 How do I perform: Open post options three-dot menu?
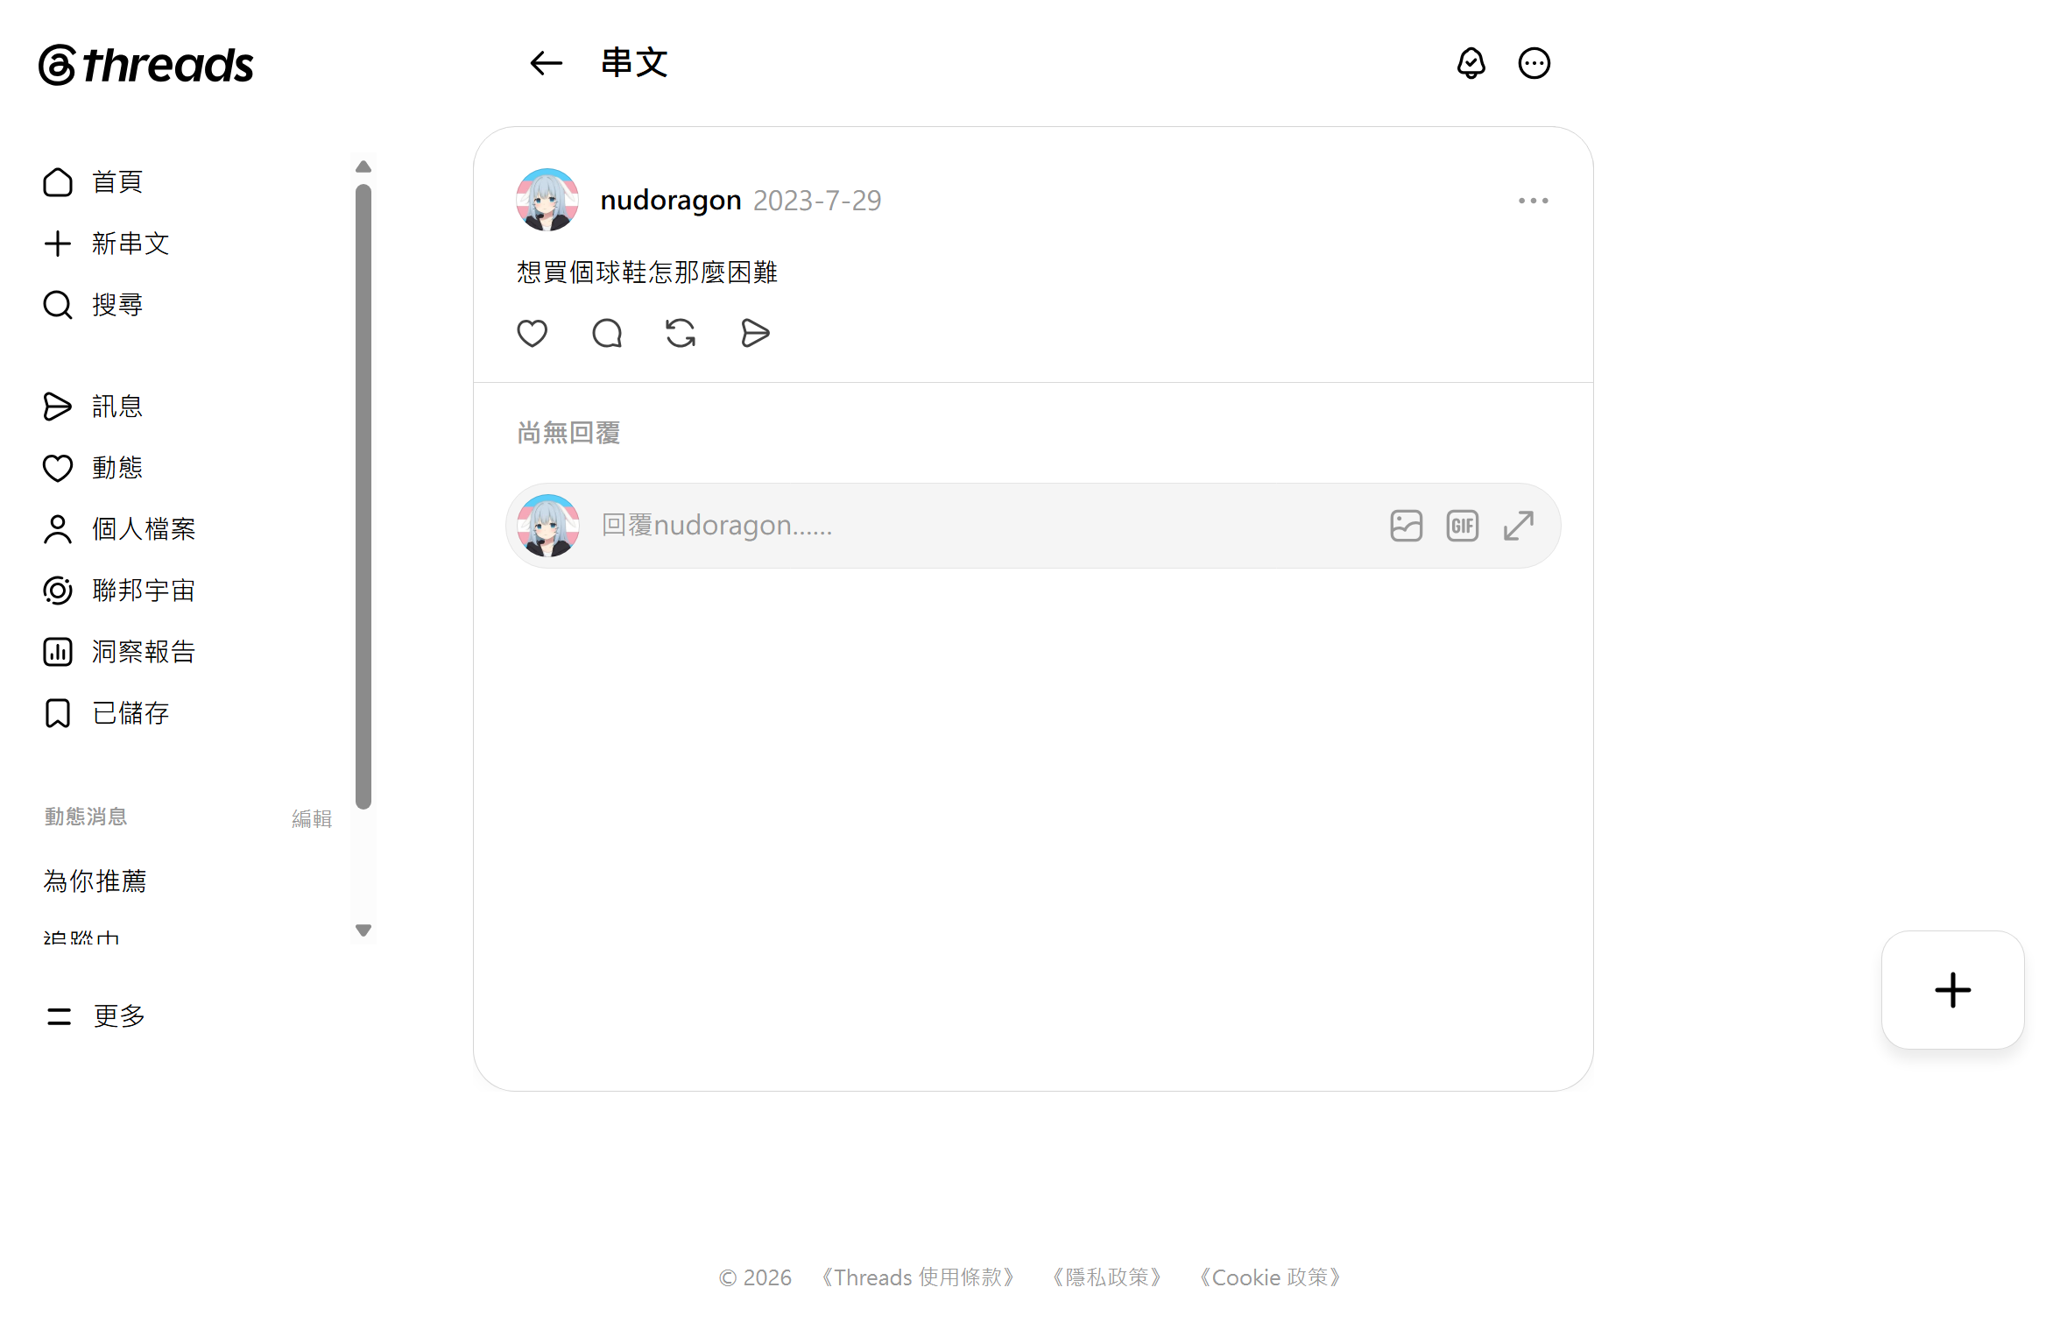point(1533,201)
